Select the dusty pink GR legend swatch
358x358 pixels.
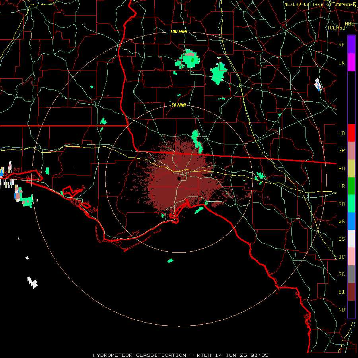(x=351, y=150)
